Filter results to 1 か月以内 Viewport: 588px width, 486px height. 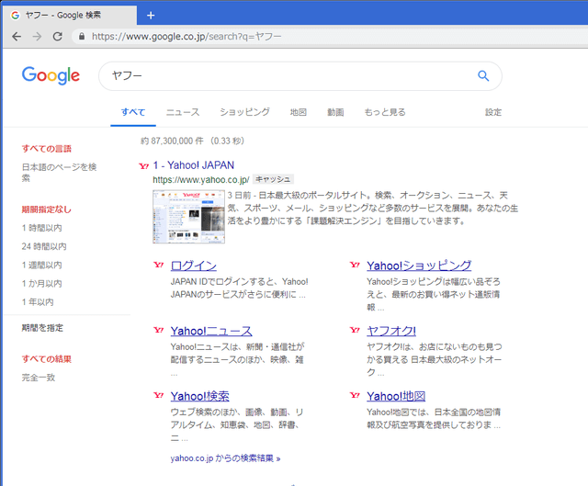[x=42, y=284]
